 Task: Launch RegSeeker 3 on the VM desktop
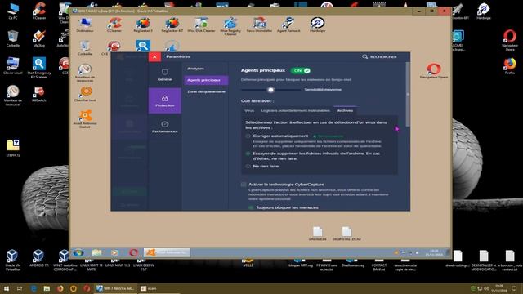[x=143, y=25]
